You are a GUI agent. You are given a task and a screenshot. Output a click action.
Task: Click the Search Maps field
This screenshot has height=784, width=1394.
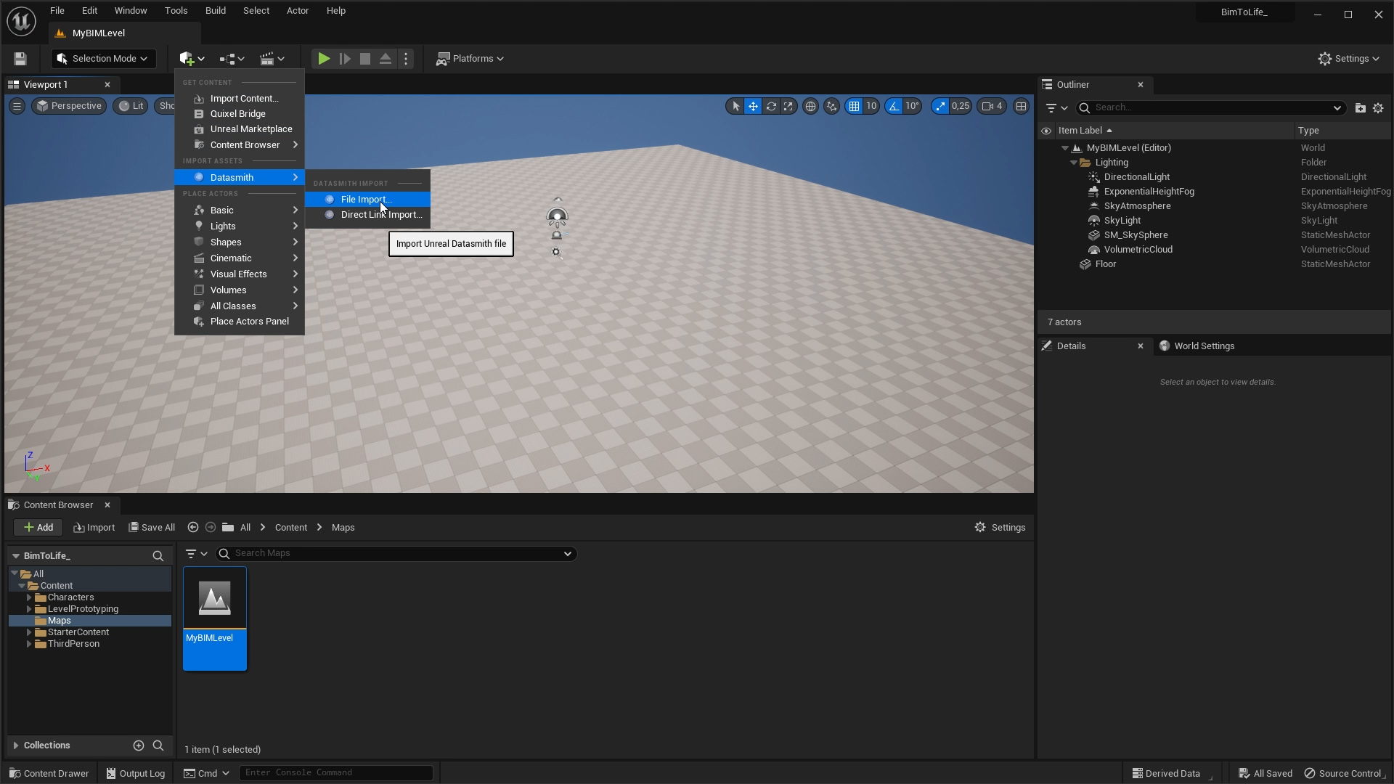point(396,554)
